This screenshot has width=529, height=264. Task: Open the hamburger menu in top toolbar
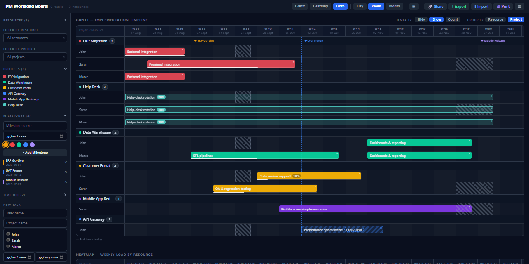pos(520,6)
